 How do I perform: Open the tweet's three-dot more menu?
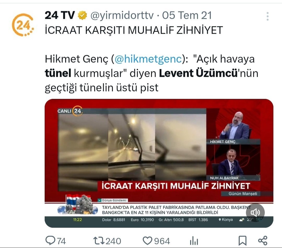tap(267, 16)
